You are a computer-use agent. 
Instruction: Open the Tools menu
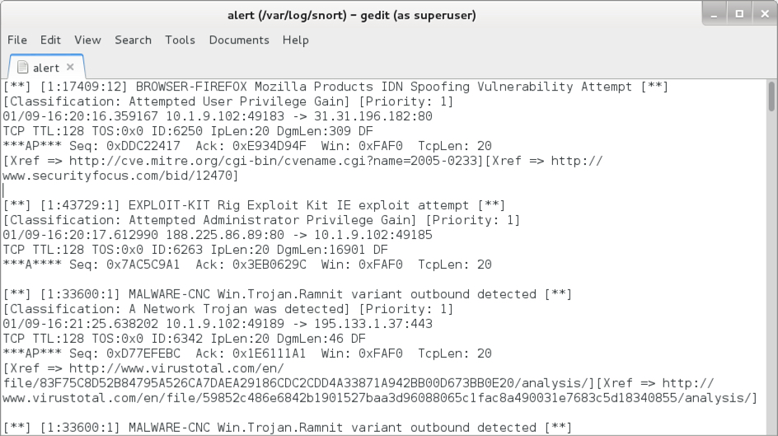[180, 40]
